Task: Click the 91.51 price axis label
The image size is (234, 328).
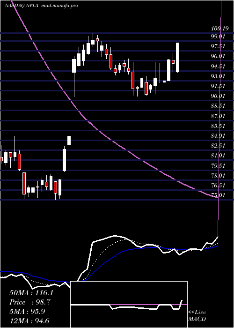Action: [219, 86]
